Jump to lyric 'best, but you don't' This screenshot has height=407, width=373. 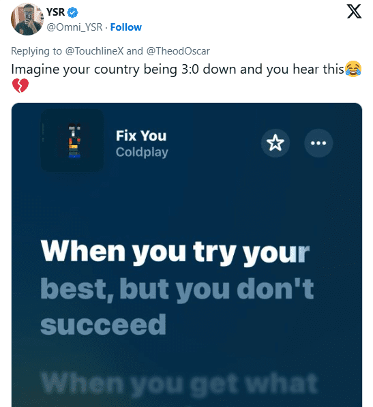point(177,290)
